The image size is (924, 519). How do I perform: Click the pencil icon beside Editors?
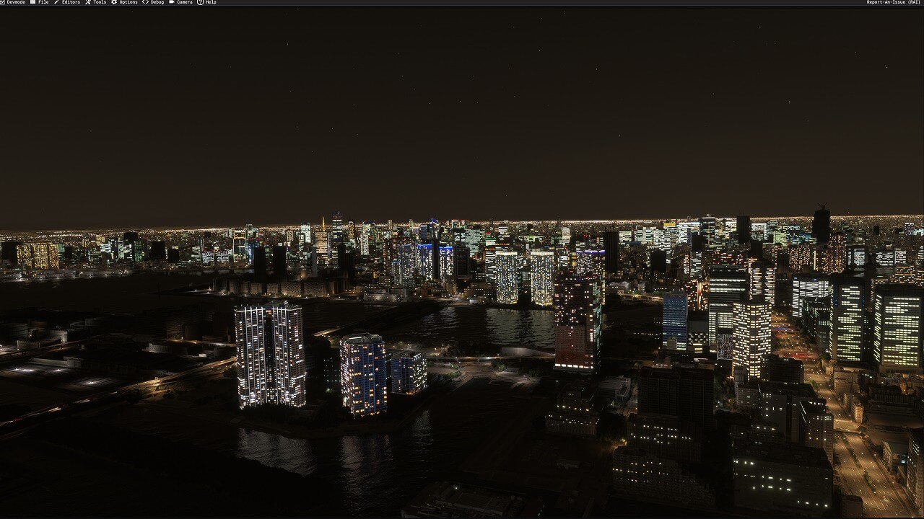point(56,2)
